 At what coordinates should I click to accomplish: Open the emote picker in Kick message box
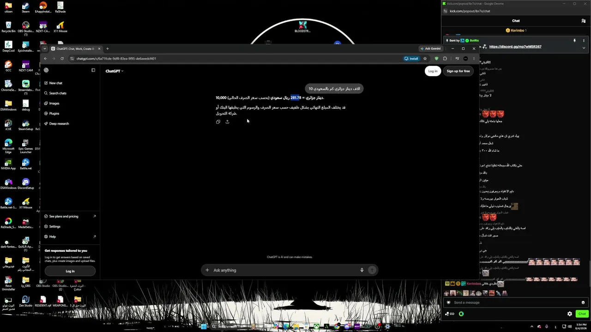coord(583,302)
